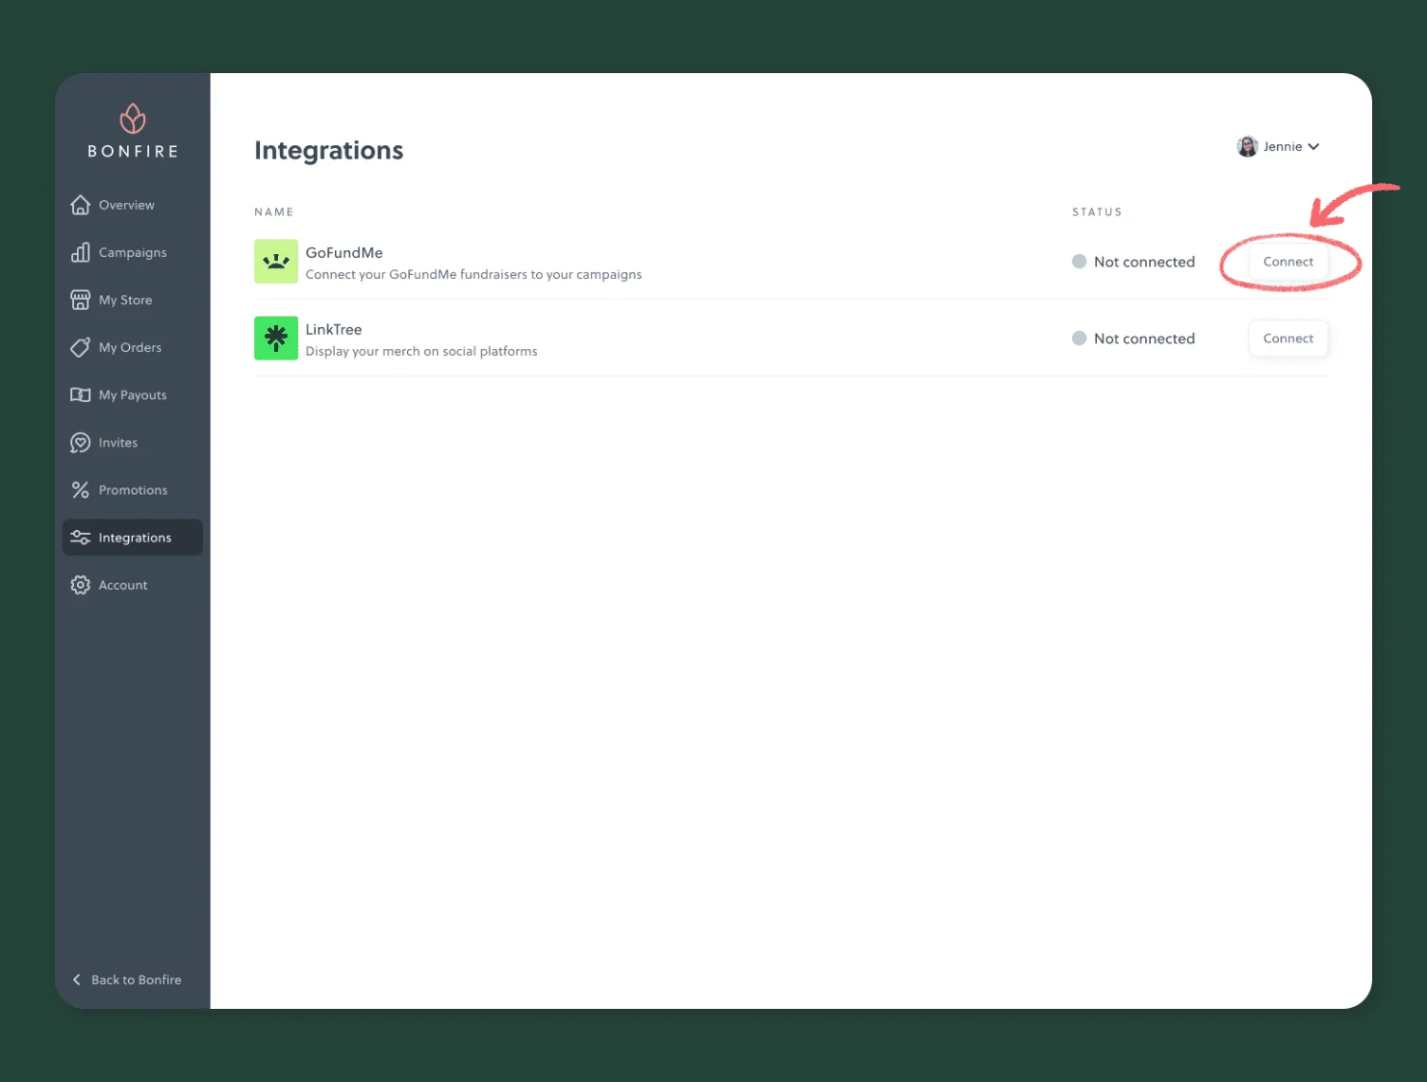Screen dimensions: 1427x1082
Task: Click Jennie's profile avatar
Action: point(1248,146)
